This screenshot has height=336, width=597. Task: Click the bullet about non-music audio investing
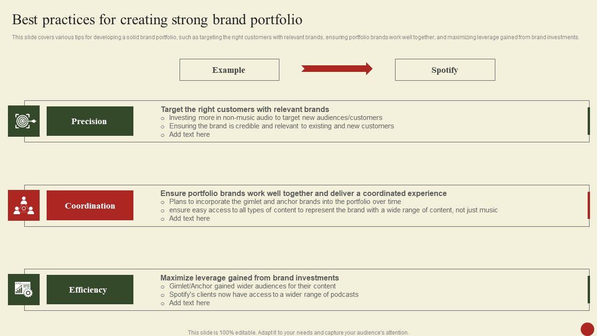click(275, 118)
